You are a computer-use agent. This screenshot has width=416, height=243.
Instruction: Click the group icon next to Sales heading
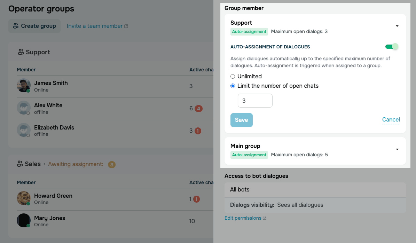point(20,164)
